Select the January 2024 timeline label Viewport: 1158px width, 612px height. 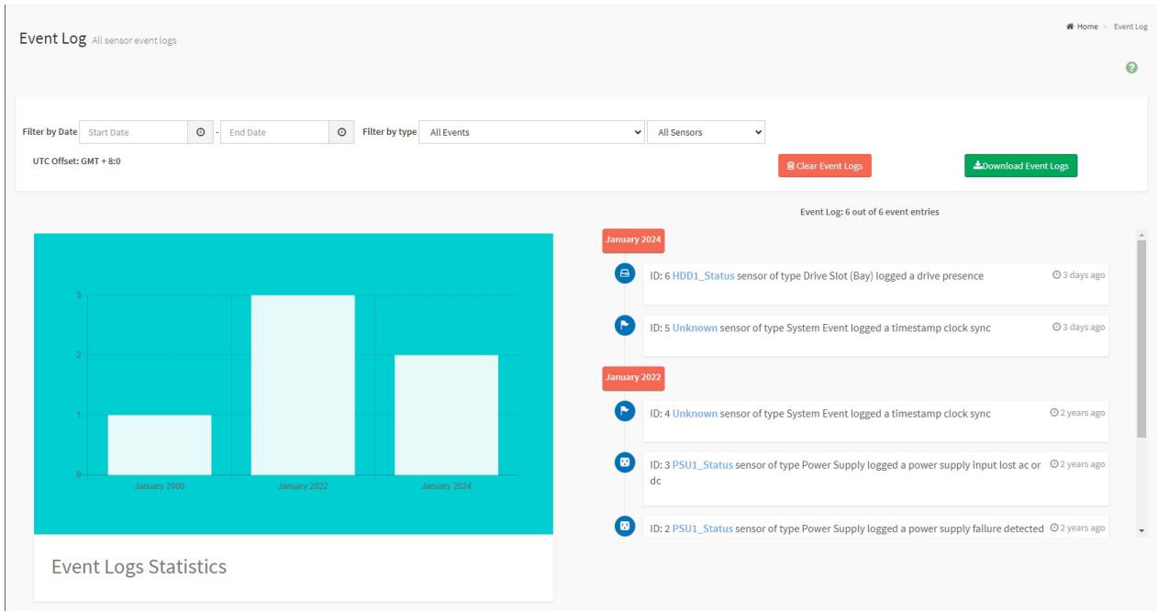coord(633,240)
